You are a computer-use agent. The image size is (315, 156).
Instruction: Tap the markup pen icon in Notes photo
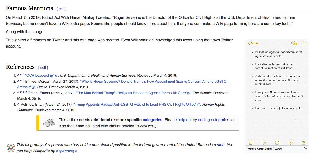pos(290,143)
